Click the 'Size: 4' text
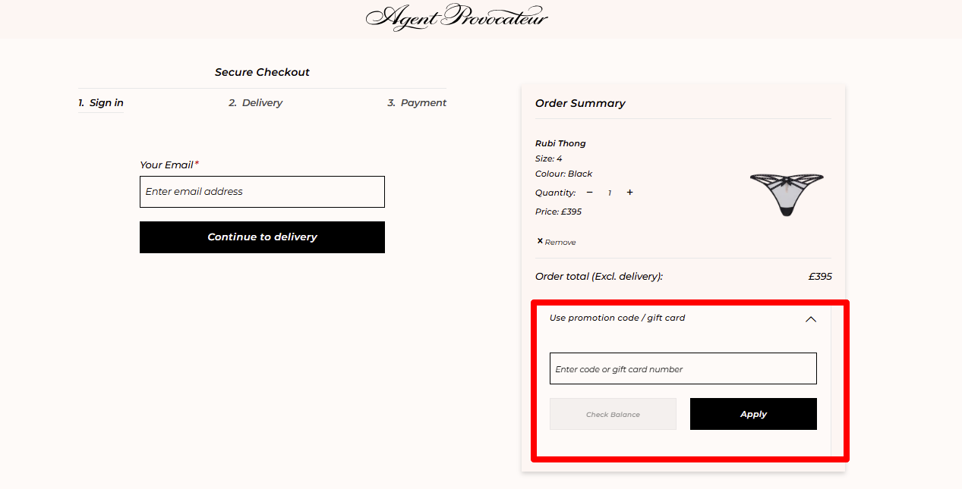Viewport: 962px width, 489px height. [x=548, y=158]
